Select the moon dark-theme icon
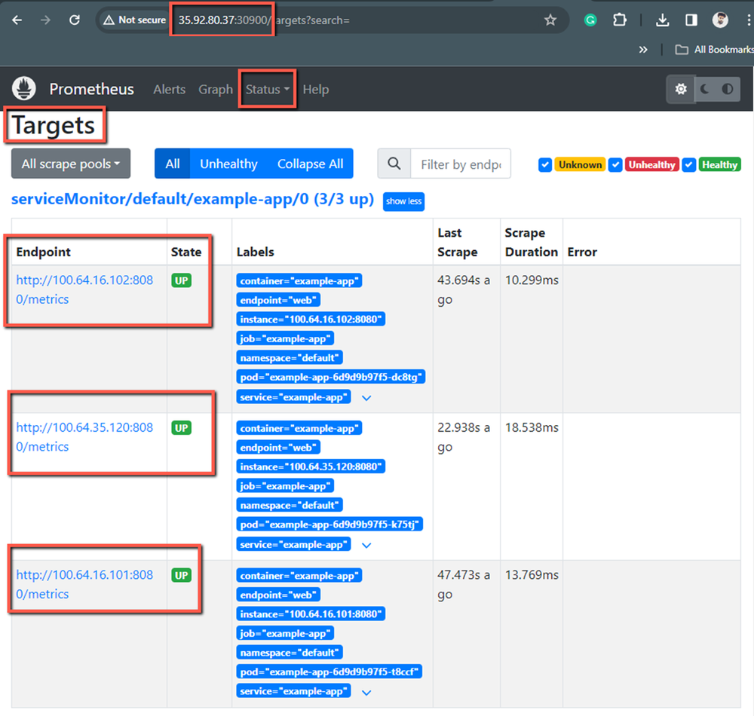The height and width of the screenshot is (716, 754). tap(703, 89)
